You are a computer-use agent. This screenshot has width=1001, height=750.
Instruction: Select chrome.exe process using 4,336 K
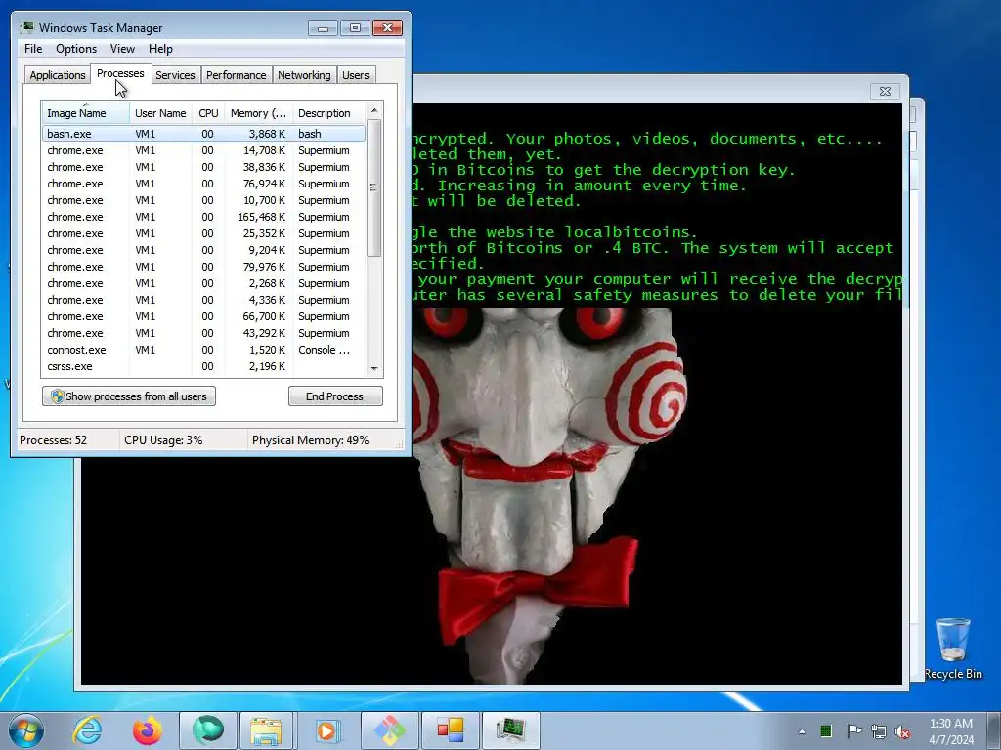[203, 300]
